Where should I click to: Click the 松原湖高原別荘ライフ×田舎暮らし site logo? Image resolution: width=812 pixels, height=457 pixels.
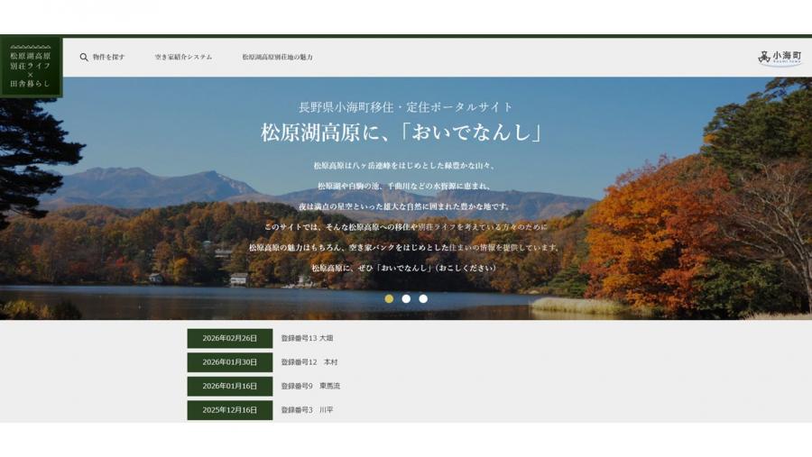pos(31,67)
